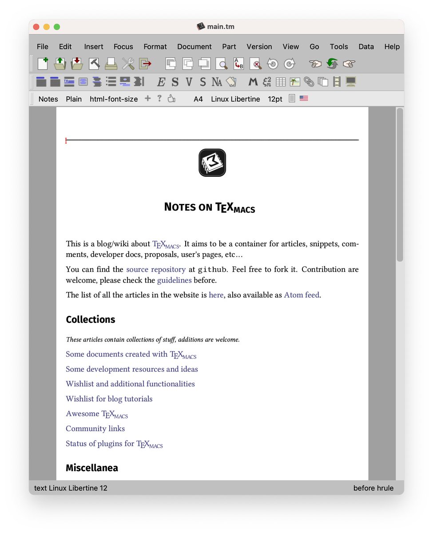
Task: Open the color swatches text color icon
Action: pos(231,82)
